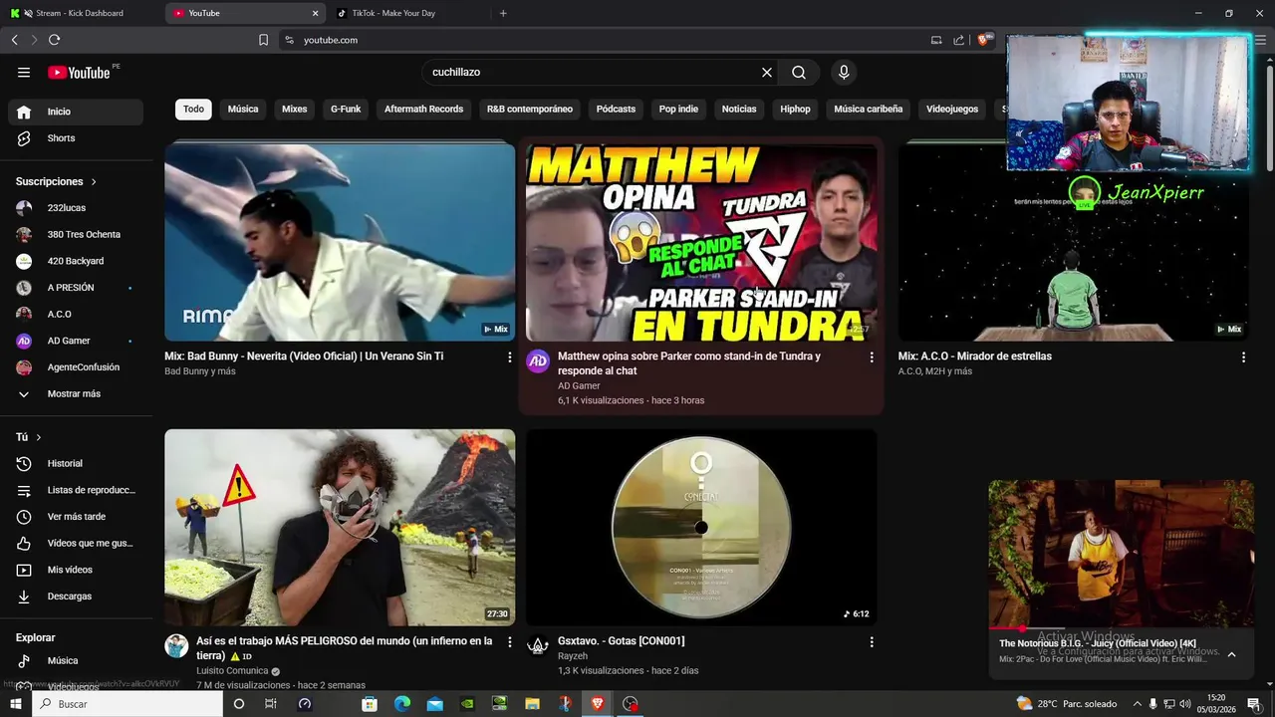This screenshot has width=1275, height=717.
Task: Click the share icon in the address bar
Action: [x=958, y=40]
